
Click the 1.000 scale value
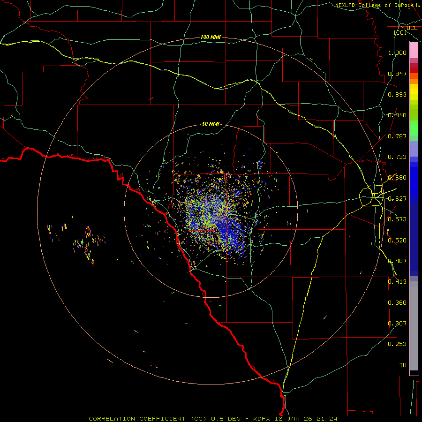click(397, 53)
